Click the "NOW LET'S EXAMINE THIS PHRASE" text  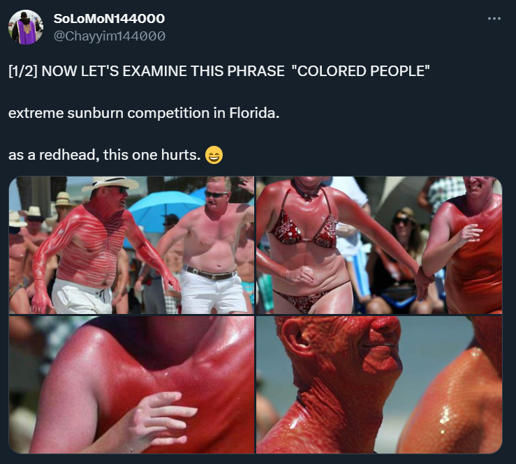(163, 71)
